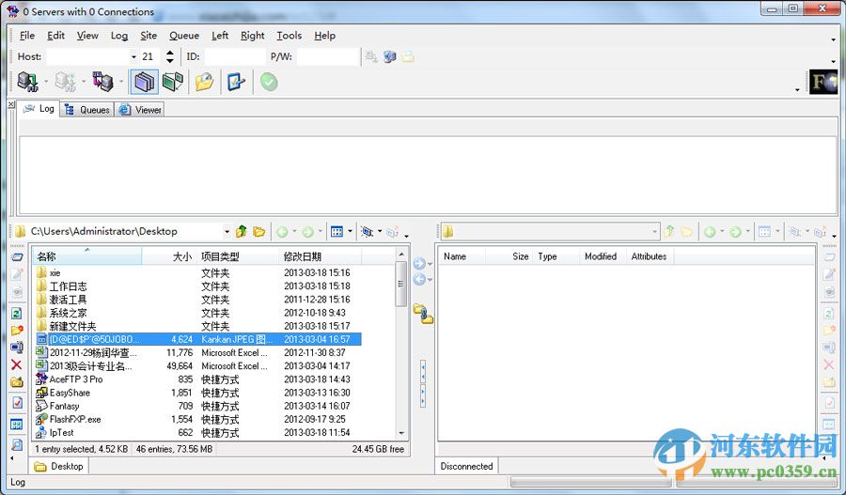Expand the left pane toolbar overflow arrow
Viewport: 846px width, 495px height.
(406, 236)
